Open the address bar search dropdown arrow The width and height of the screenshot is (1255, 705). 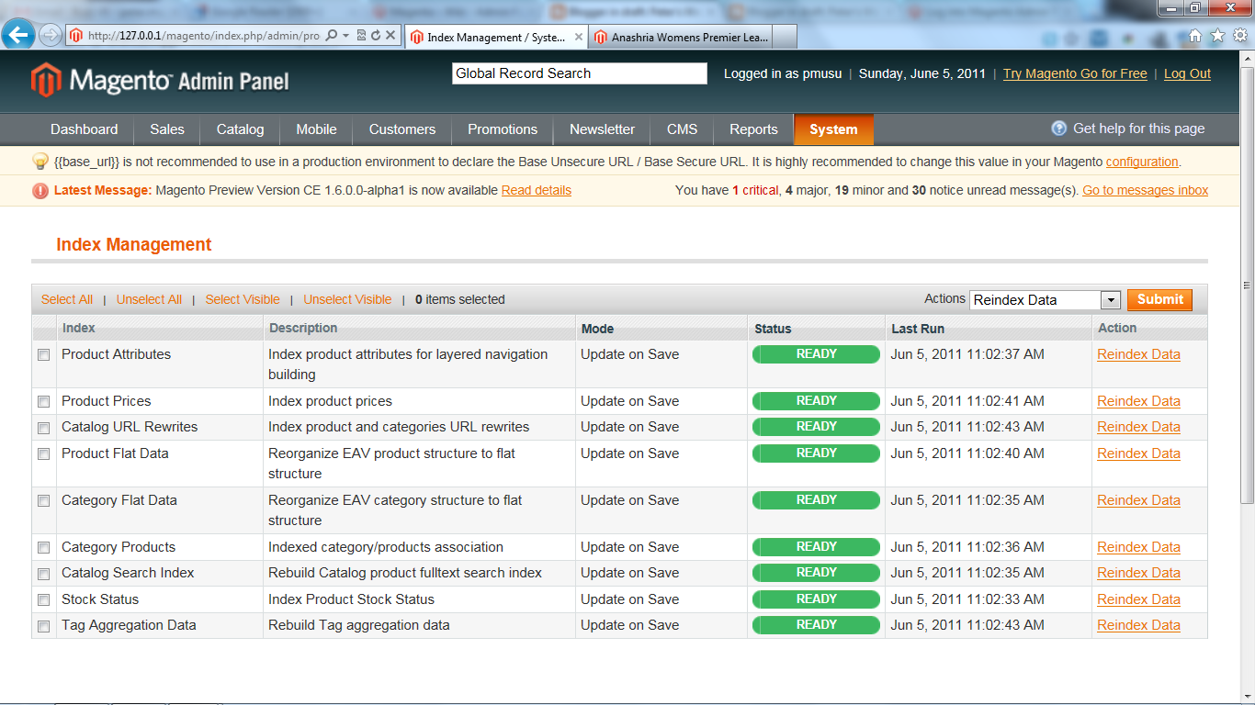(x=345, y=36)
